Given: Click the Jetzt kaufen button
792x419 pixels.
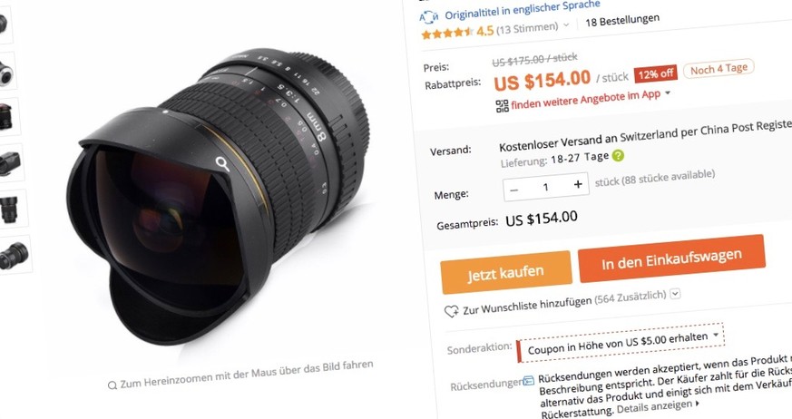Looking at the screenshot, I should point(506,273).
